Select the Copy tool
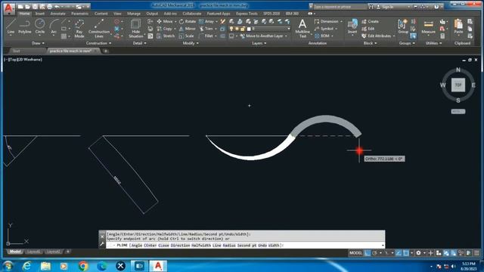 (165, 29)
